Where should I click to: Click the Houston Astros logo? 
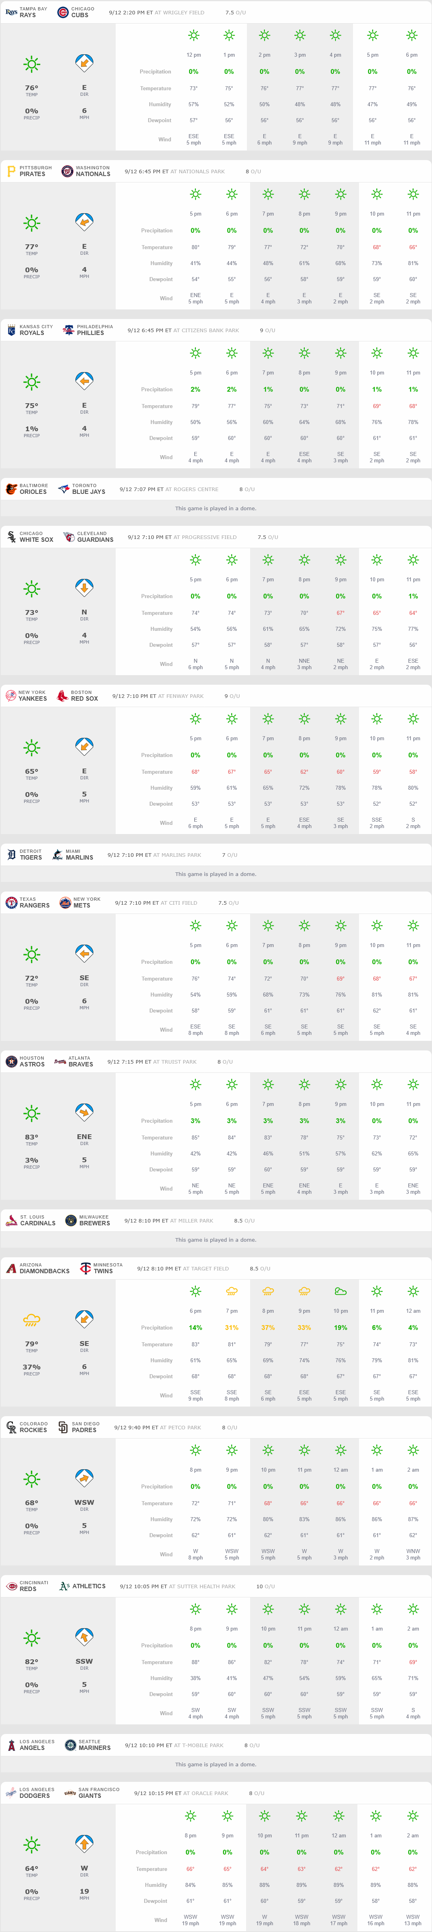pos(10,1062)
